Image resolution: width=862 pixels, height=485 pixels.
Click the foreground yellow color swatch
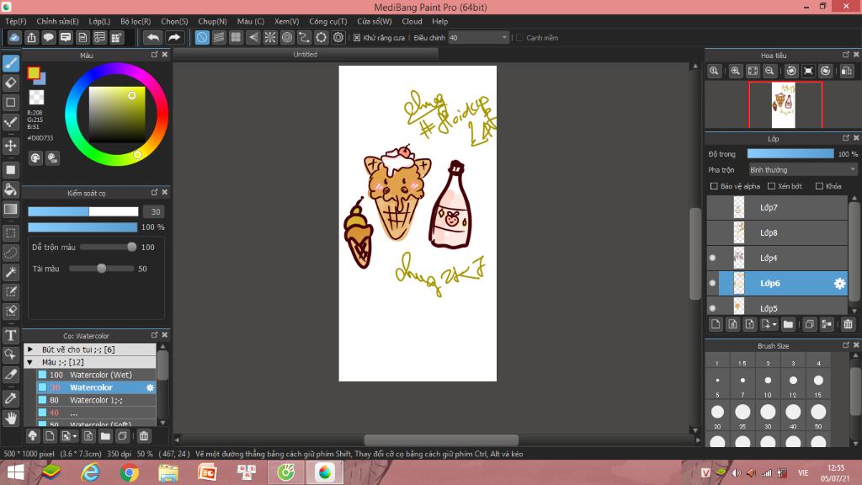34,72
